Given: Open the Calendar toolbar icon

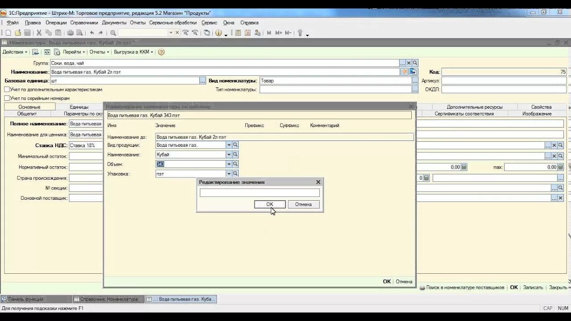Looking at the screenshot, I should 248,33.
